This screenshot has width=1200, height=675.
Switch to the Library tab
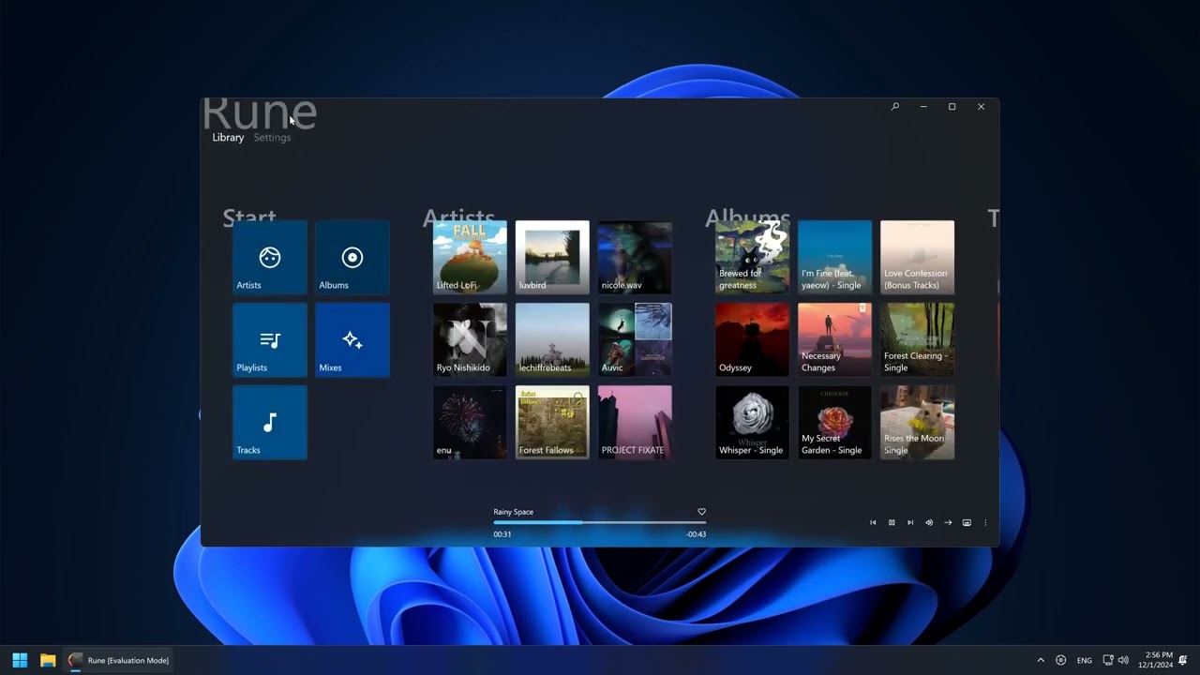(x=228, y=138)
